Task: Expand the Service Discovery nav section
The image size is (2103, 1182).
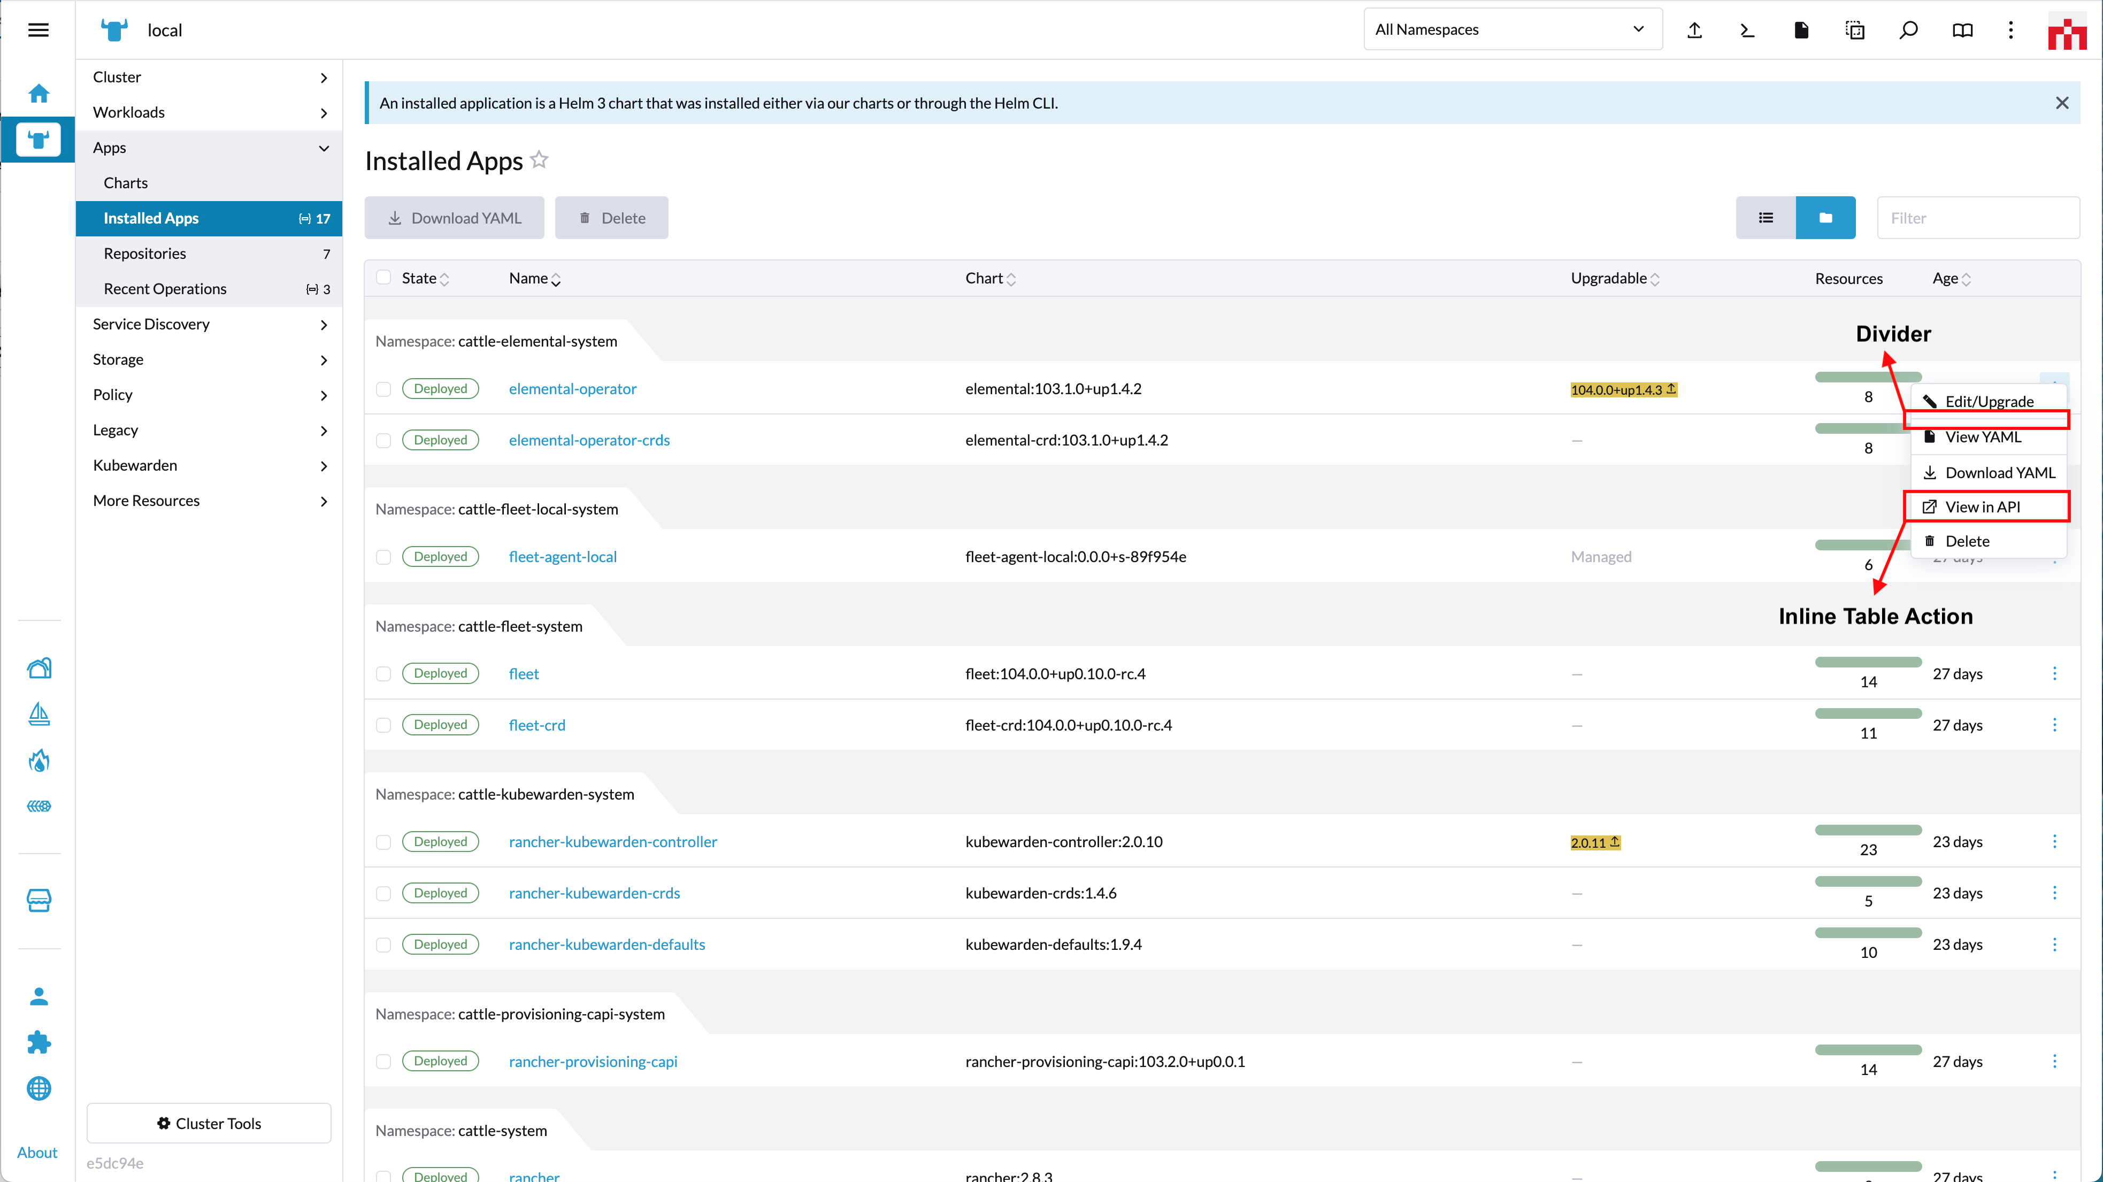Action: 209,324
